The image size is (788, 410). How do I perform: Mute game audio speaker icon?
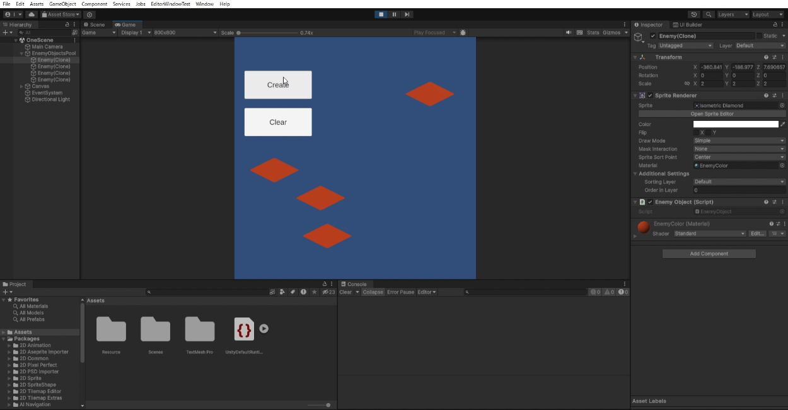pyautogui.click(x=569, y=33)
